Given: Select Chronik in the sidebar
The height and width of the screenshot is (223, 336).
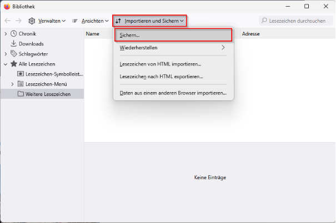Looking at the screenshot, I should pyautogui.click(x=27, y=34).
